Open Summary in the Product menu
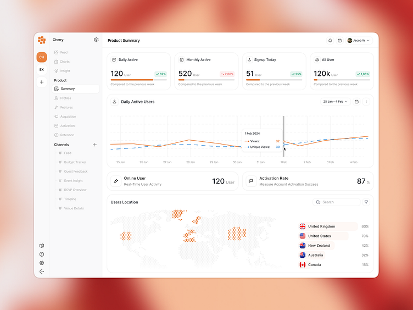The width and height of the screenshot is (413, 310). coord(76,89)
